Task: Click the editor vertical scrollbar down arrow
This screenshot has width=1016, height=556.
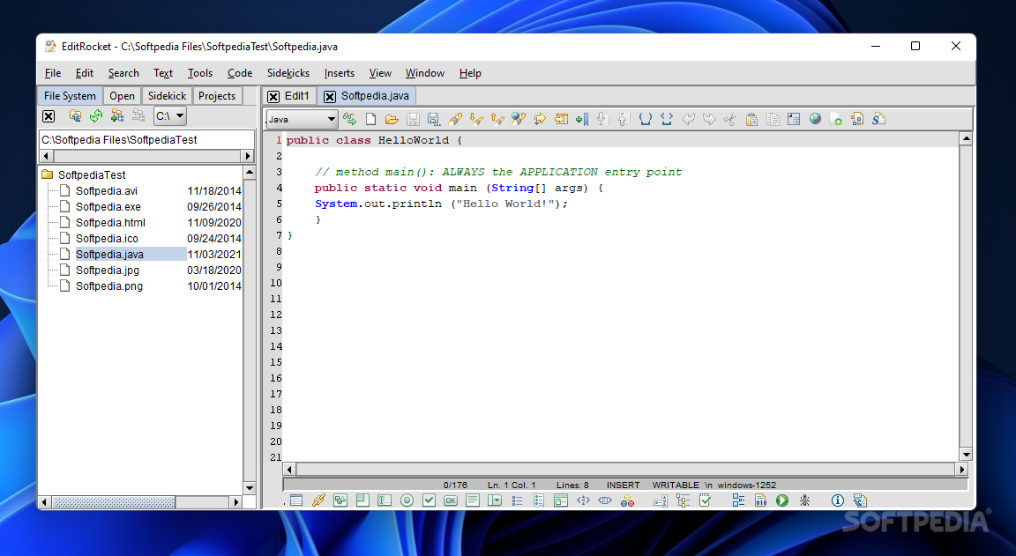Action: tap(966, 455)
